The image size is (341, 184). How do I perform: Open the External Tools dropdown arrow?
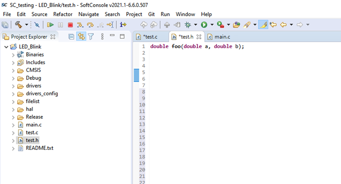coord(228,25)
